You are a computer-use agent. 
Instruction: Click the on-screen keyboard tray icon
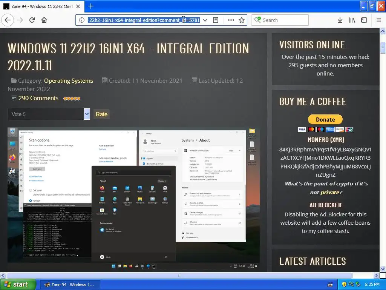pos(330,285)
